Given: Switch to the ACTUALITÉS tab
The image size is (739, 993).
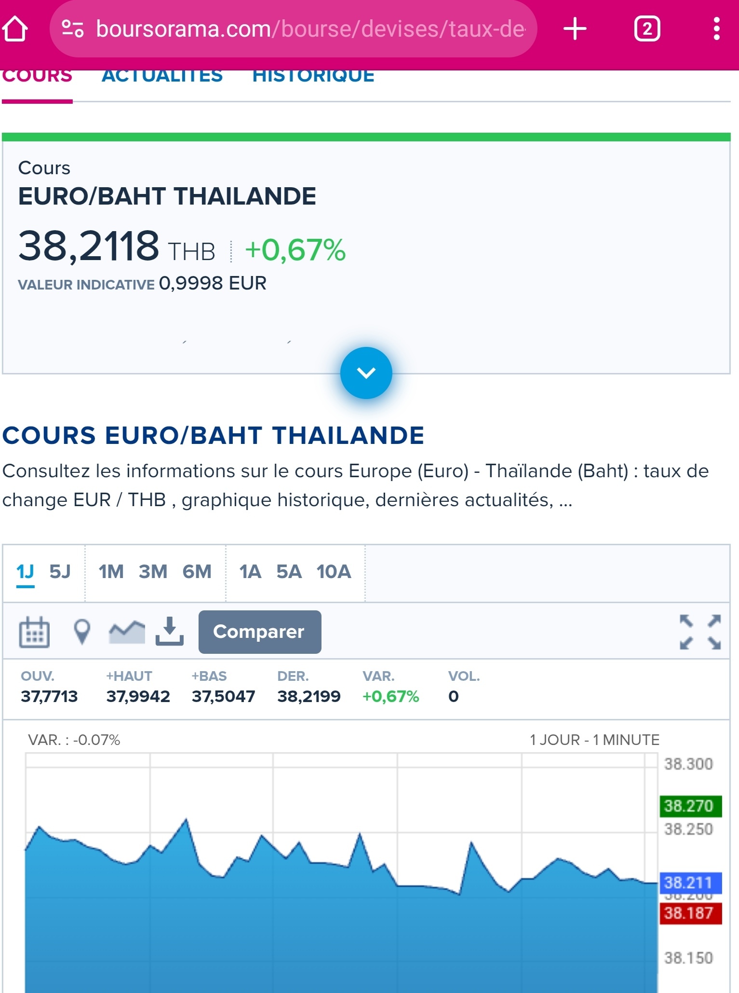Looking at the screenshot, I should click(162, 76).
